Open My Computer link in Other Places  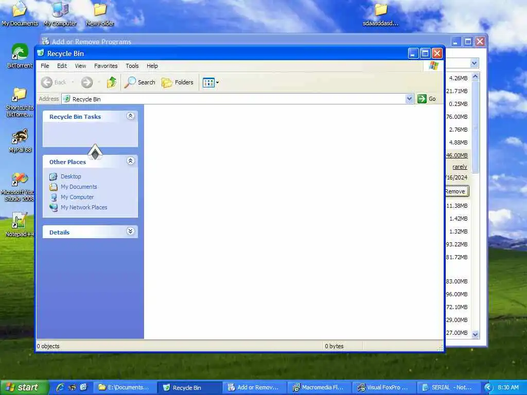click(x=77, y=197)
